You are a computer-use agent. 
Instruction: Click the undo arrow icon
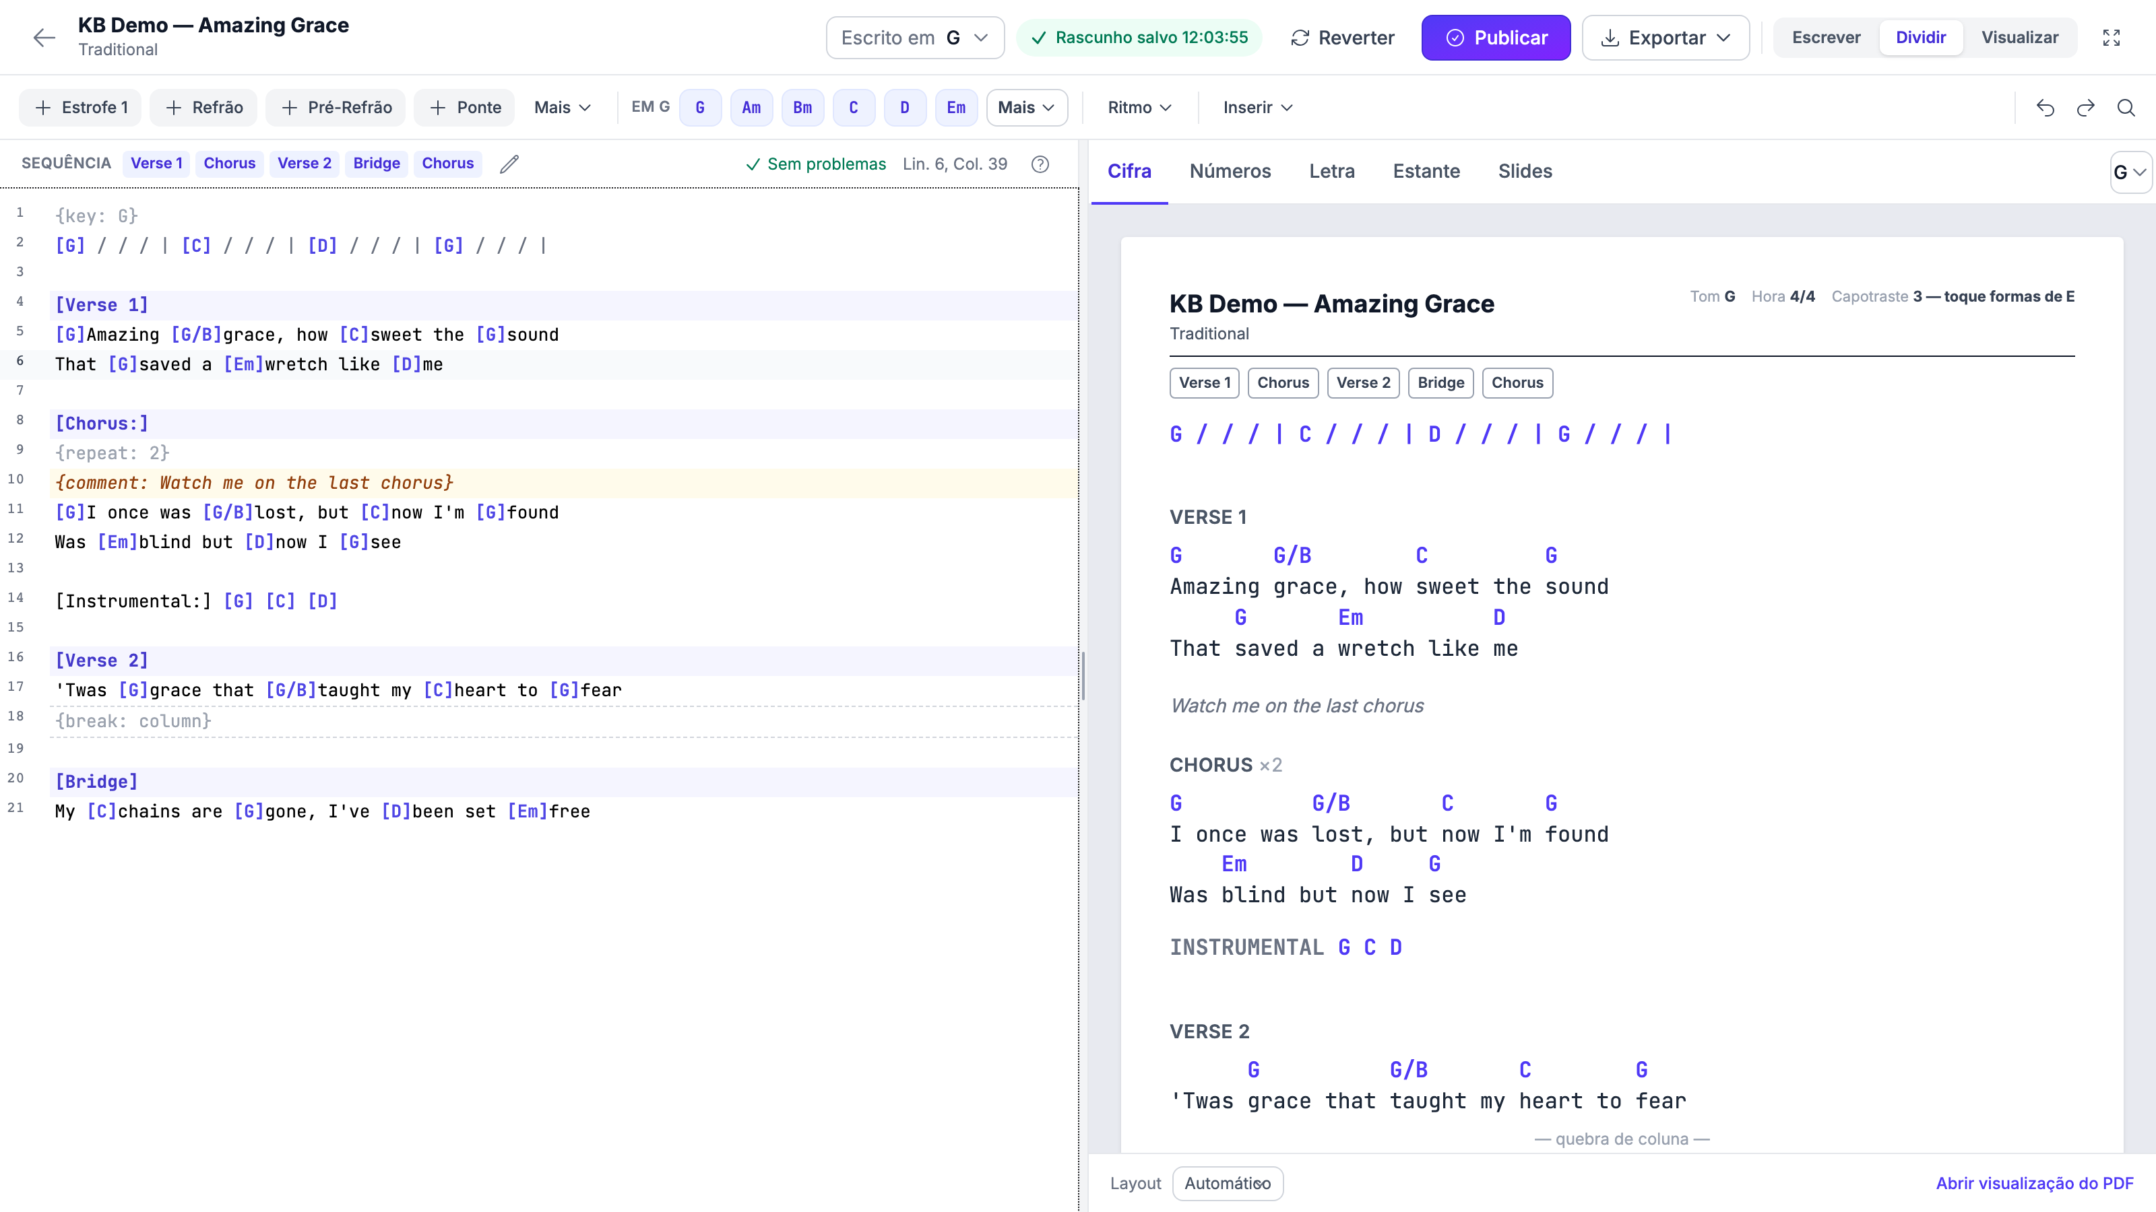[x=2046, y=108]
